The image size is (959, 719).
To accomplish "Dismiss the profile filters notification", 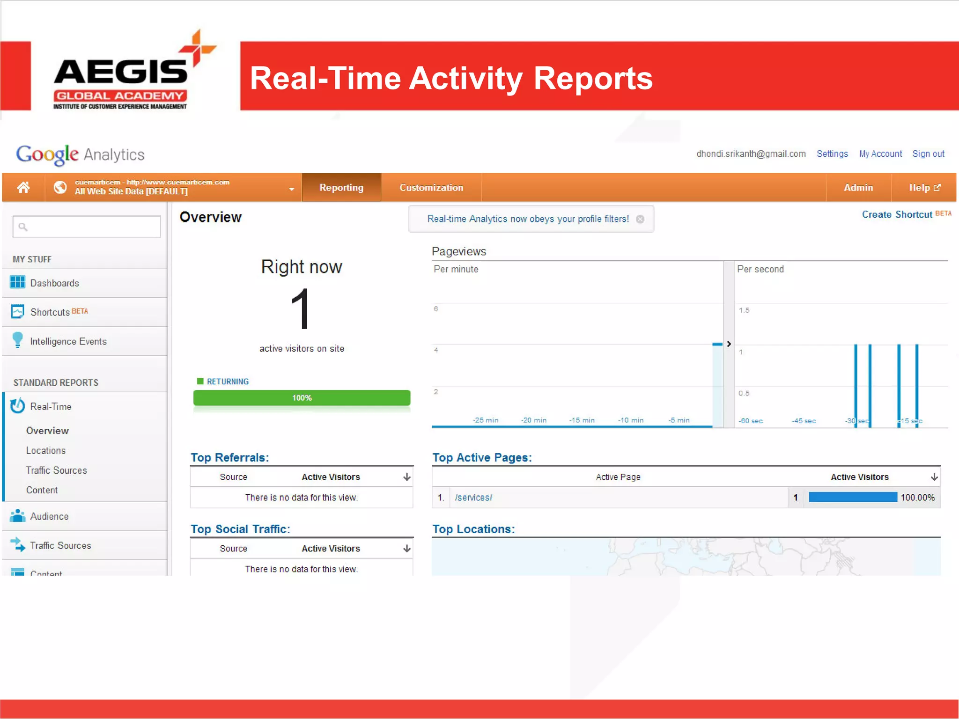I will pyautogui.click(x=640, y=219).
